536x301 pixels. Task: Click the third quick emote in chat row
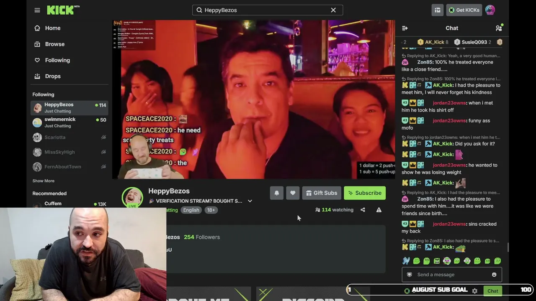coord(427,261)
